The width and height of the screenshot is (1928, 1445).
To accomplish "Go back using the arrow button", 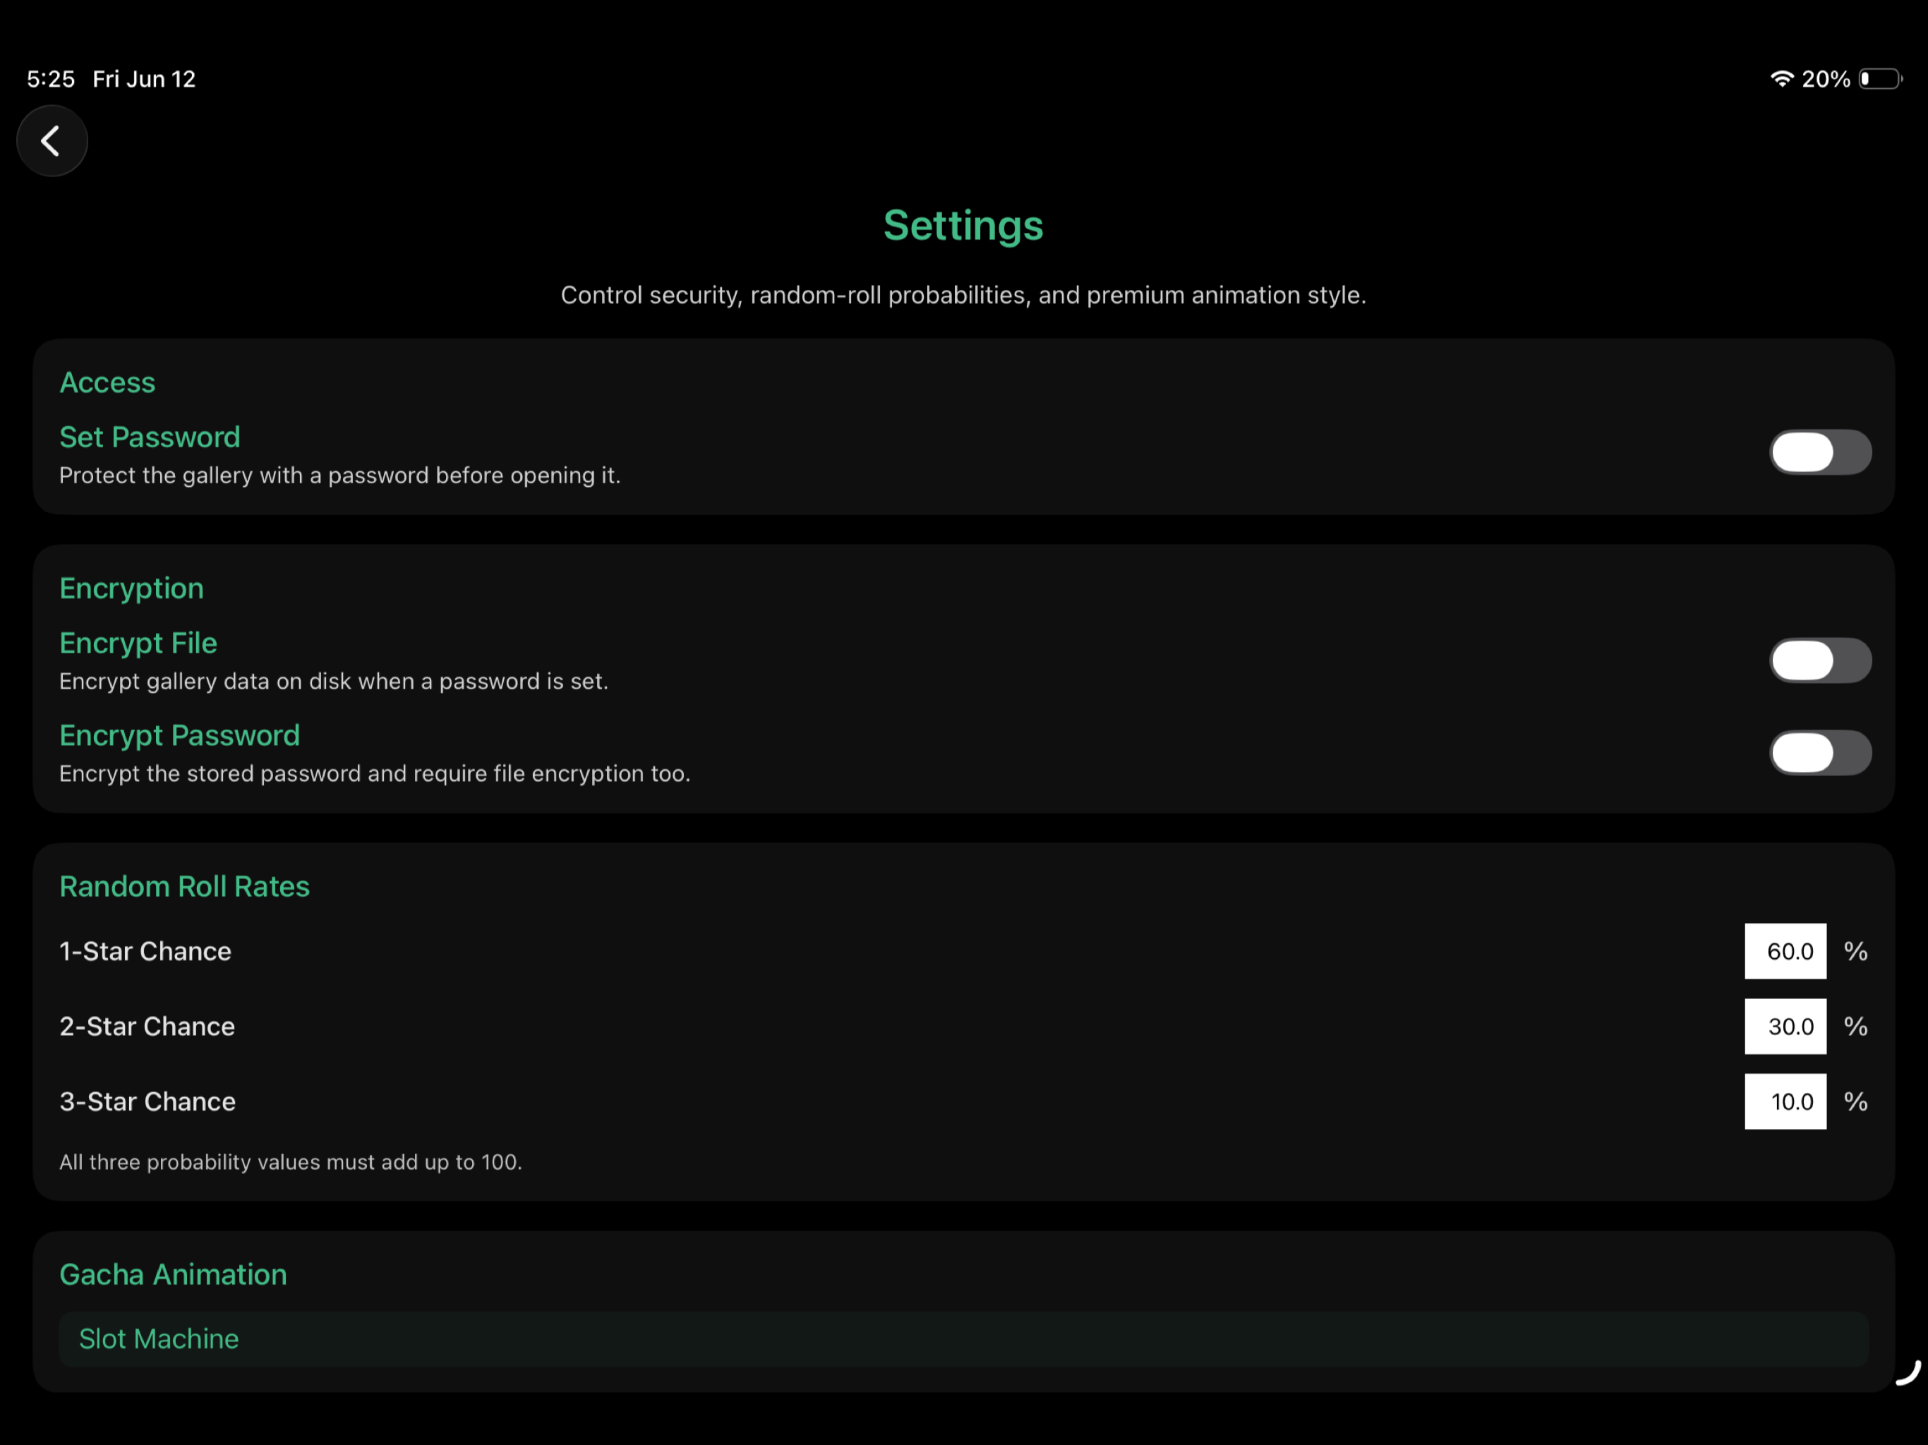I will 52,140.
